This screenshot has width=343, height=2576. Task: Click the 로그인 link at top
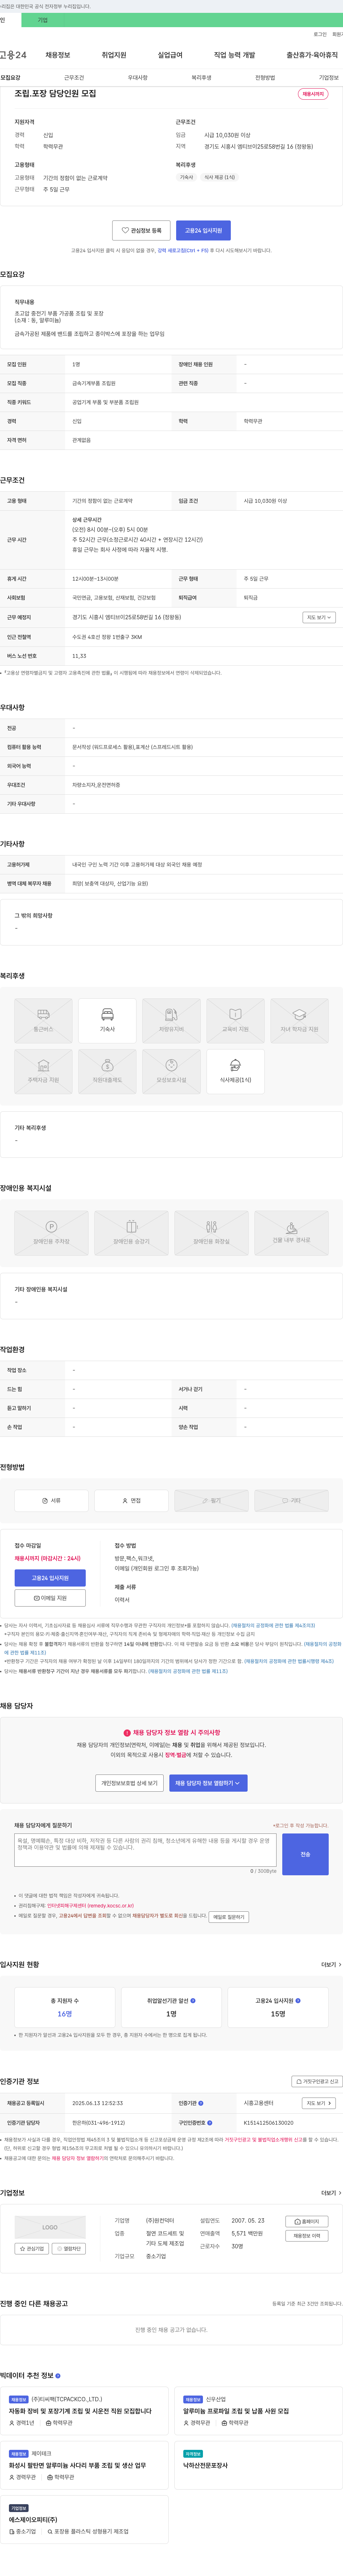[320, 34]
